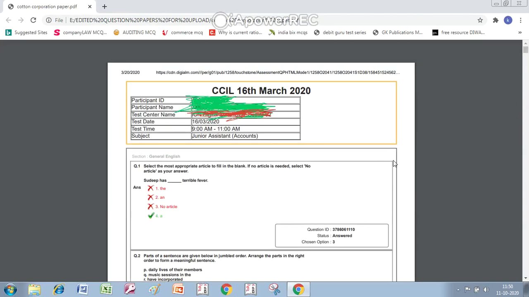Open the companyLAW MCQ bookmark
The image size is (529, 297).
[80, 32]
